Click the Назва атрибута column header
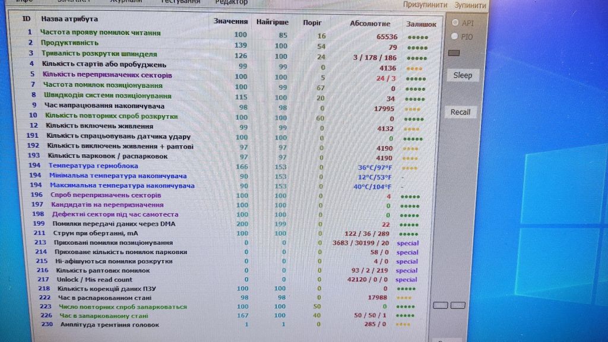Viewport: 608px width, 342px height. coord(70,18)
